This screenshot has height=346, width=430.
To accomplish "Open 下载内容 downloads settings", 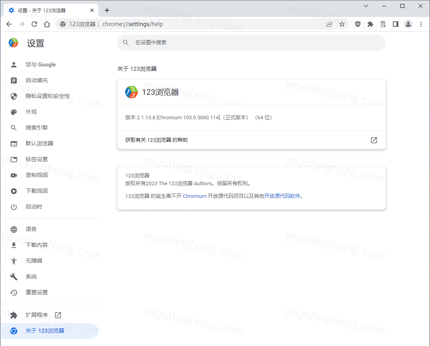I will tap(50, 245).
